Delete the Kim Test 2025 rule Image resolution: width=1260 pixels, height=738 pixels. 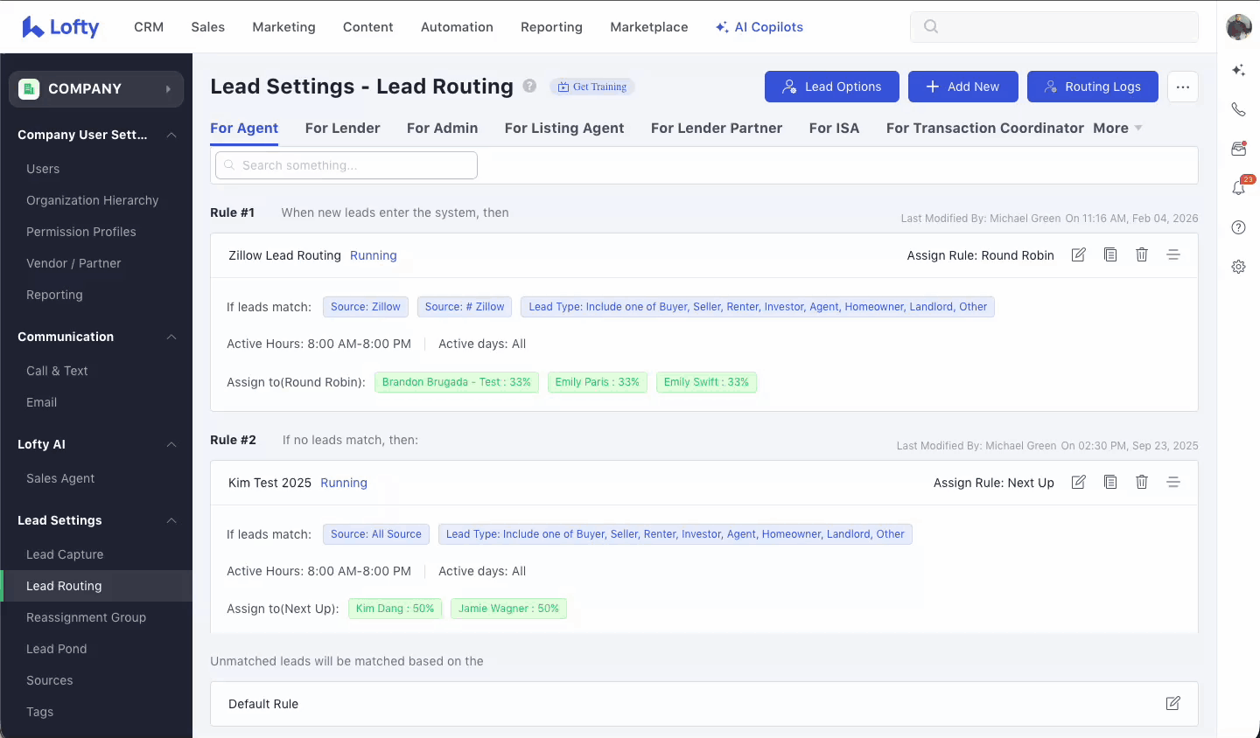point(1142,482)
